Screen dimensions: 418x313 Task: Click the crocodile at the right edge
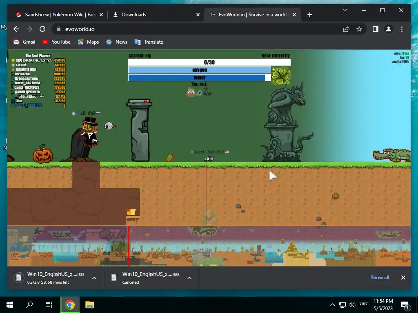392,155
